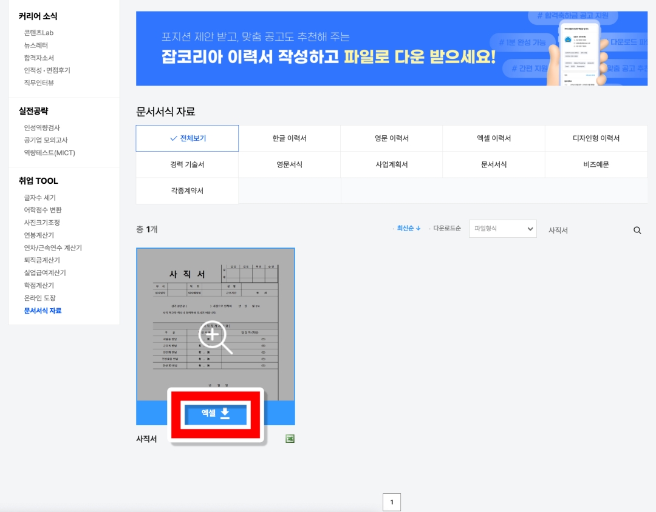Open 인적성·면접후기 in sidebar

[x=47, y=70]
